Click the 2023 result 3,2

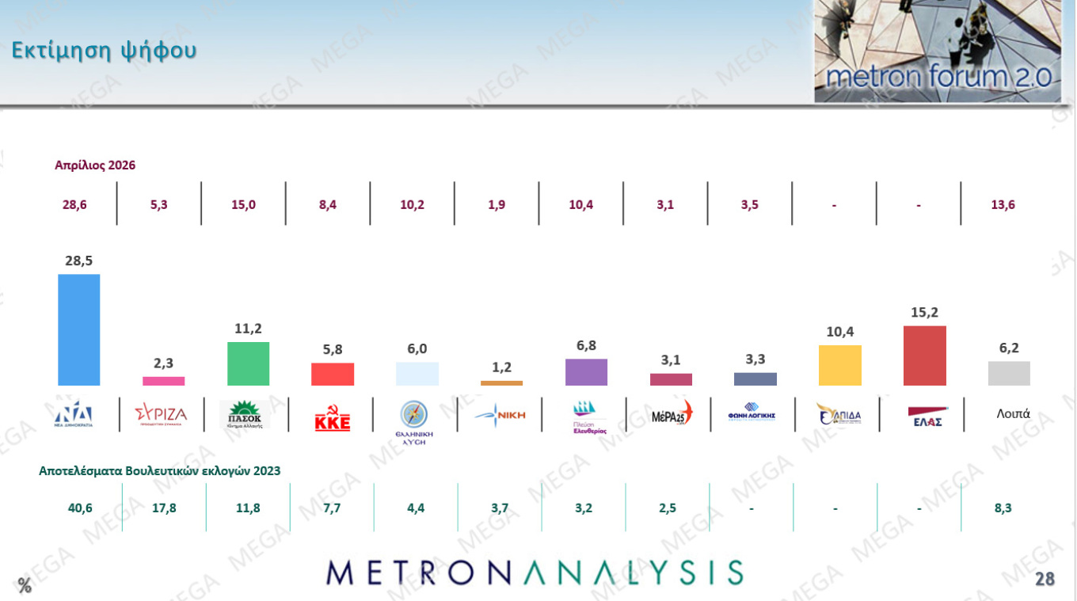(x=583, y=508)
